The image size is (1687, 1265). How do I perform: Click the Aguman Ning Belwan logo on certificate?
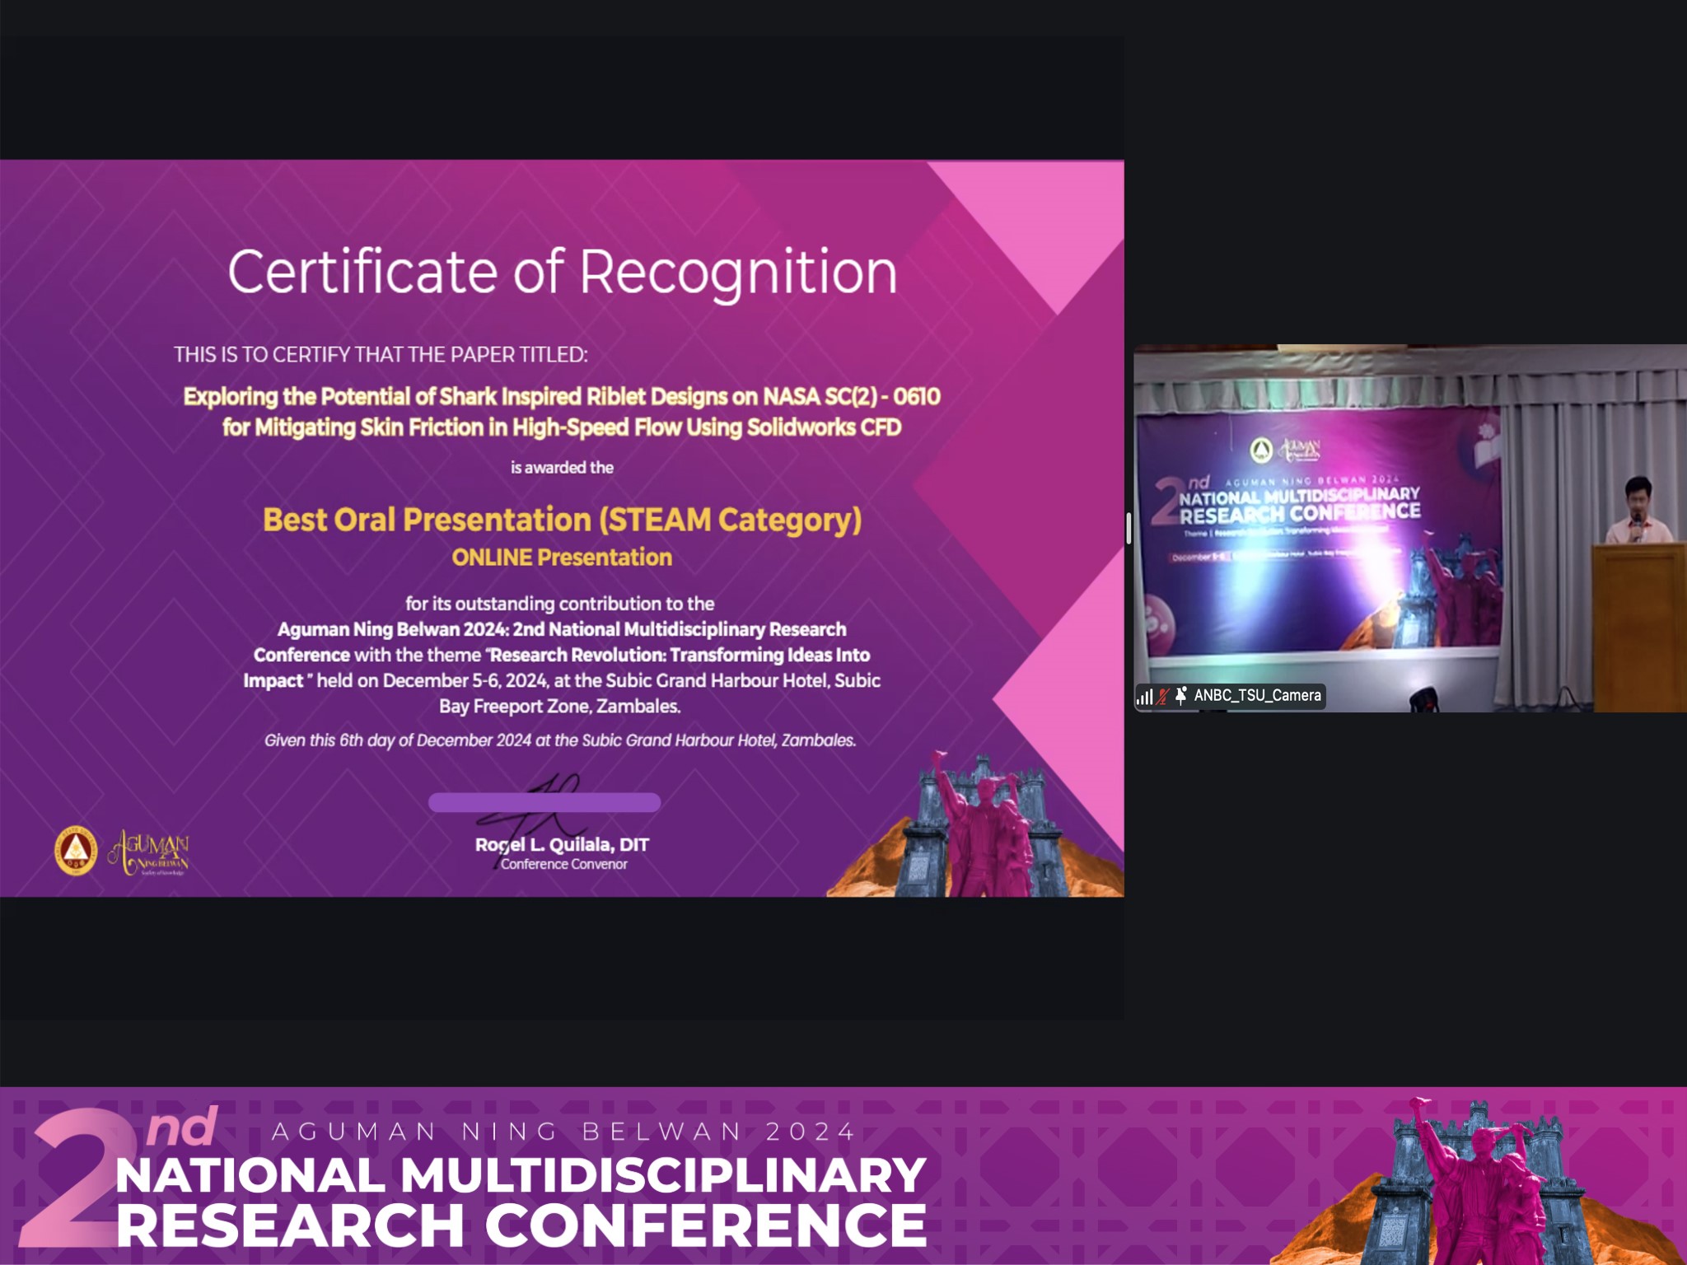point(150,852)
